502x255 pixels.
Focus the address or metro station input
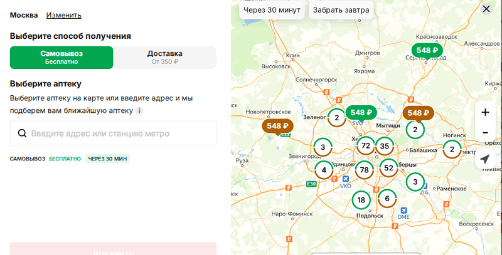point(113,133)
